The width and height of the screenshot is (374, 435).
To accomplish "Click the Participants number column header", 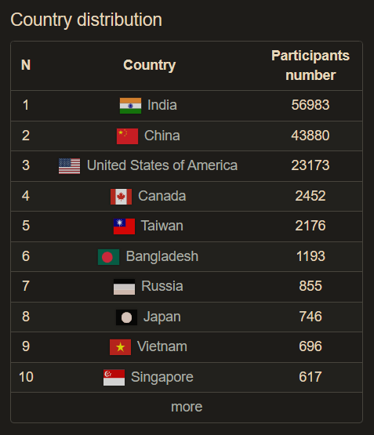I will point(310,66).
